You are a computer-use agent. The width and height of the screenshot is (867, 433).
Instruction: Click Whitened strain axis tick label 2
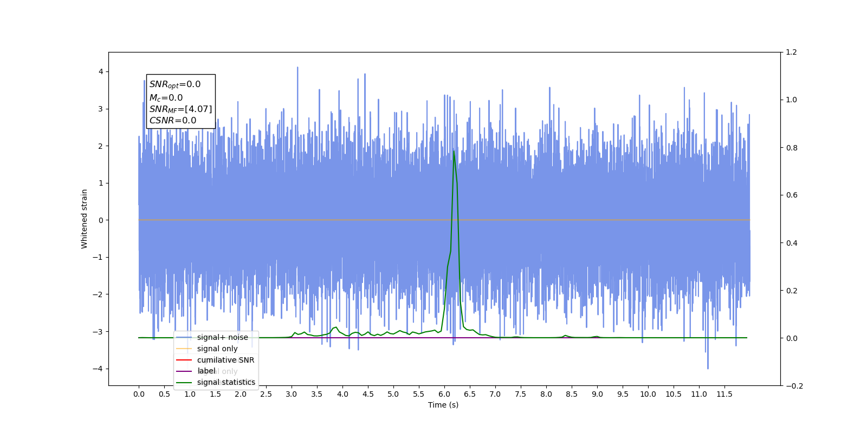101,146
